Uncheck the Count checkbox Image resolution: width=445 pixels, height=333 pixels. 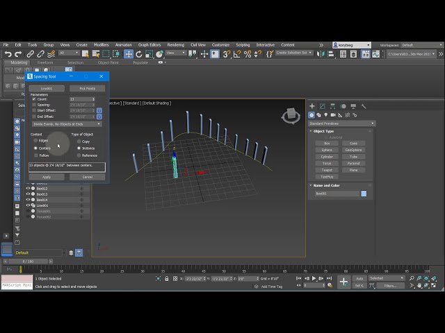click(34, 99)
